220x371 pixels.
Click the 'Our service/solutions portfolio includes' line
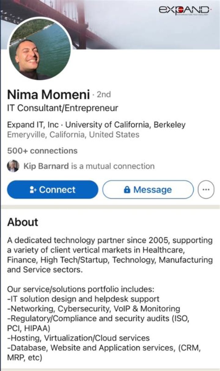[x=82, y=289]
